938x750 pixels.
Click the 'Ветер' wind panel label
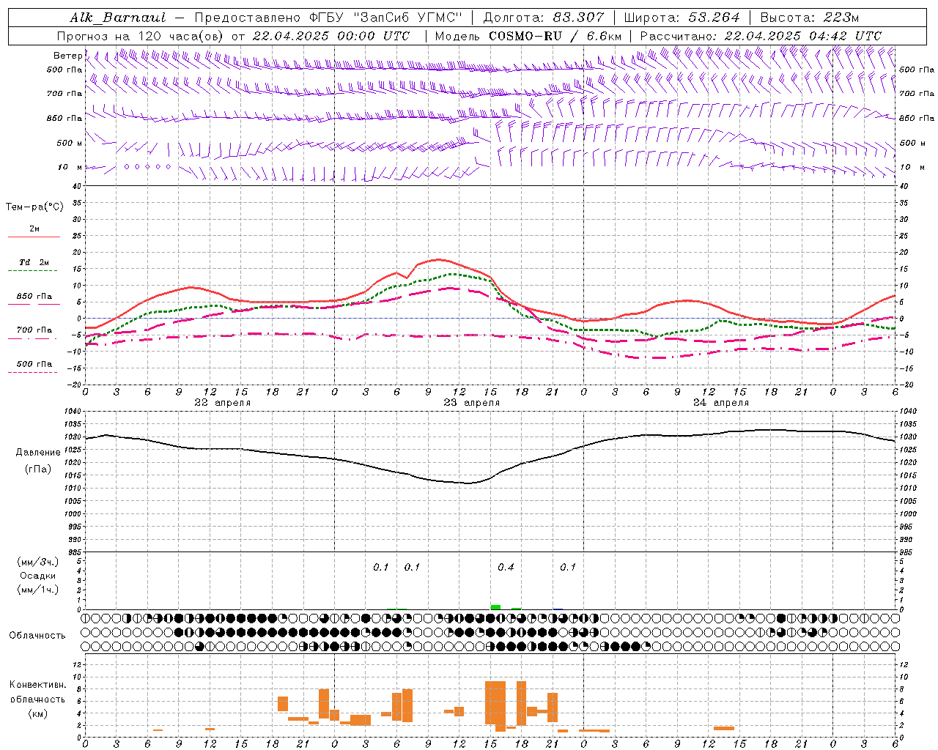(67, 56)
